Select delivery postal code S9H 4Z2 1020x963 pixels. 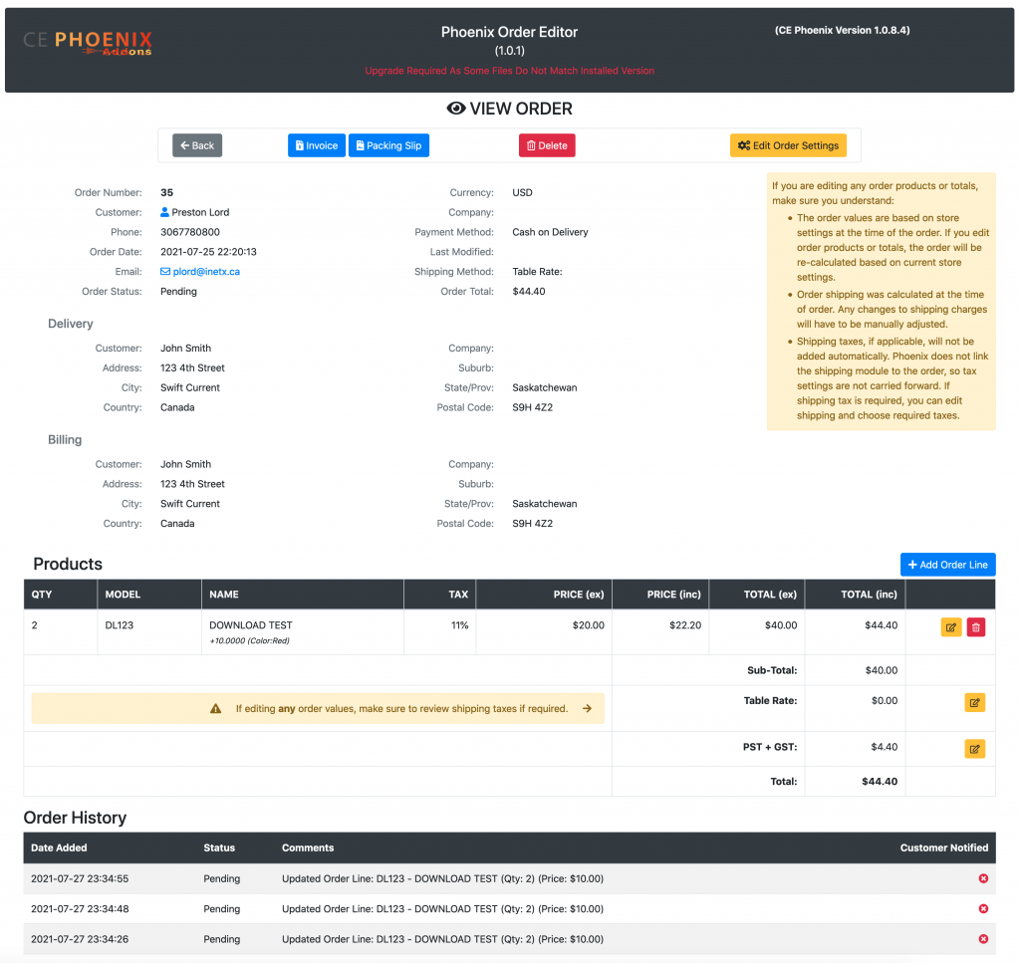coord(532,407)
